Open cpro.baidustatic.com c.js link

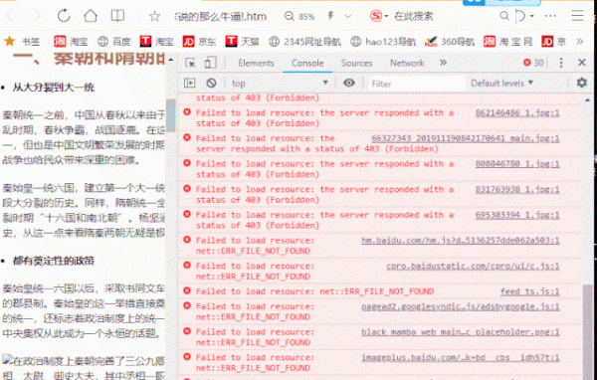coord(473,266)
